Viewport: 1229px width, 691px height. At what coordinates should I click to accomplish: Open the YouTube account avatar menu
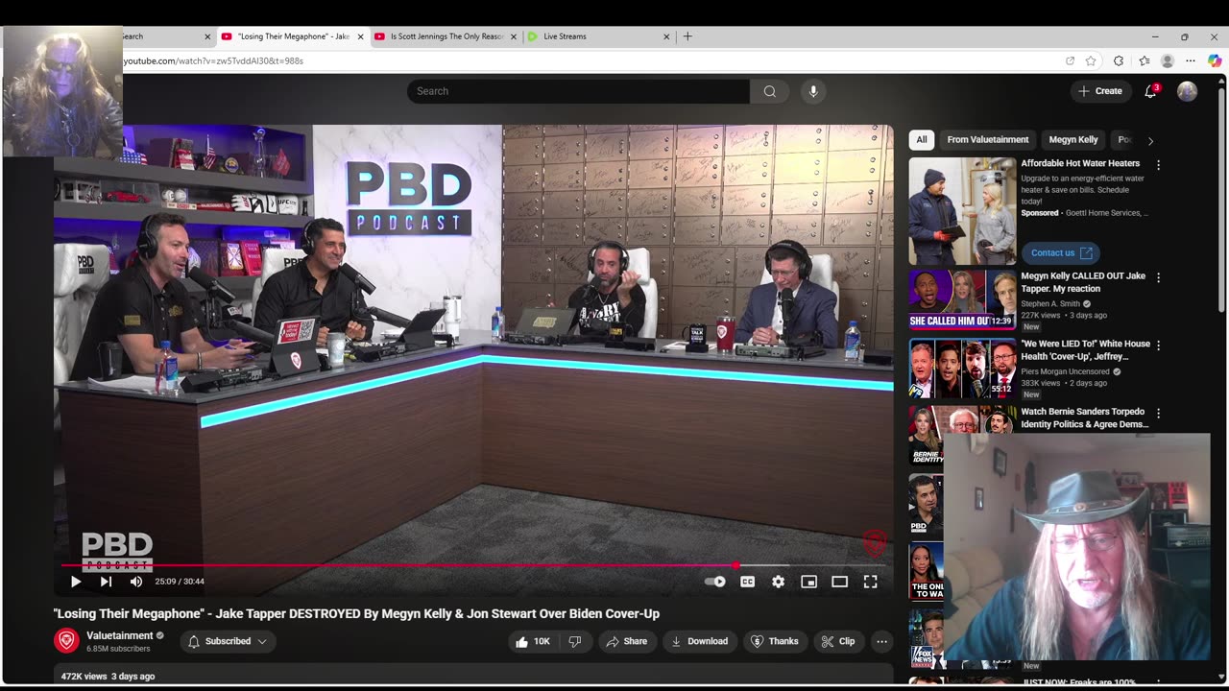tap(1188, 91)
